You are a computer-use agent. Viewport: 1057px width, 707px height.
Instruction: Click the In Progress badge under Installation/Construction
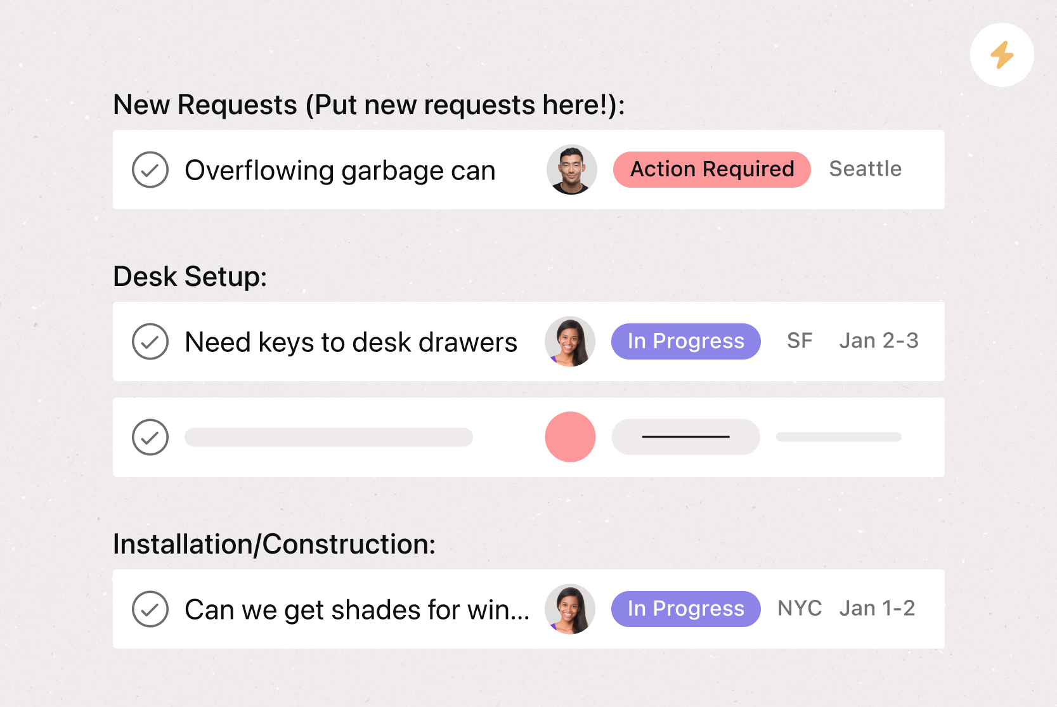point(685,609)
